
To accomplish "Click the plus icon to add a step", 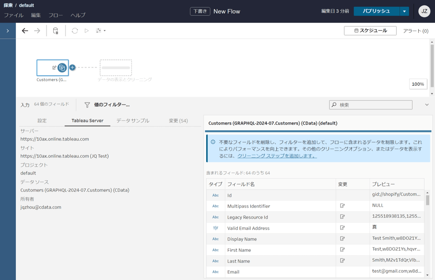I will 72,67.
